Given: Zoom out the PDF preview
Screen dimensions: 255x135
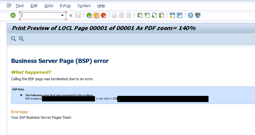Looking at the screenshot, I should pyautogui.click(x=21, y=38).
